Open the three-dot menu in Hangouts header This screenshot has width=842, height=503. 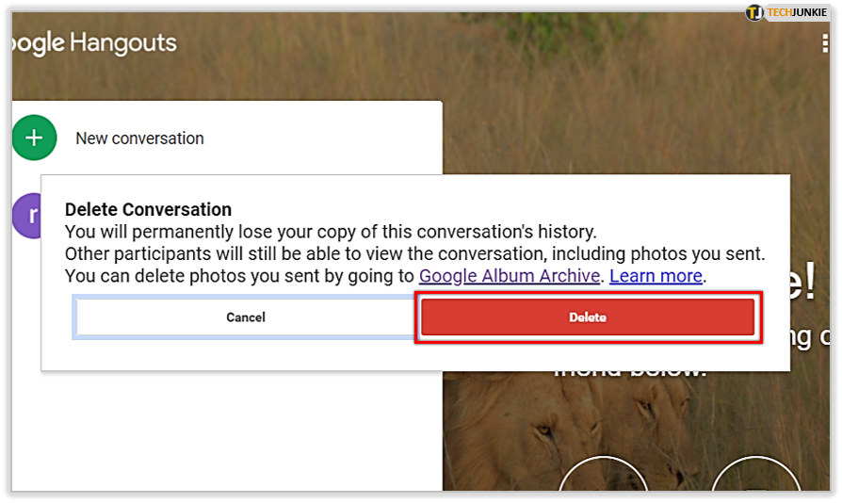pos(825,43)
